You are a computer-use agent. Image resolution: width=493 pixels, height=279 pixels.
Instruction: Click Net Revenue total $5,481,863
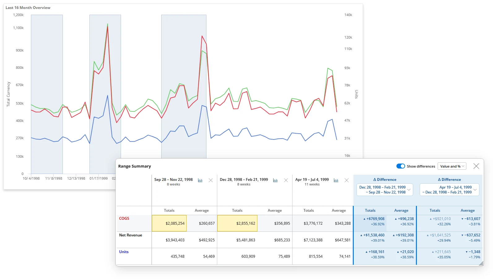click(246, 240)
